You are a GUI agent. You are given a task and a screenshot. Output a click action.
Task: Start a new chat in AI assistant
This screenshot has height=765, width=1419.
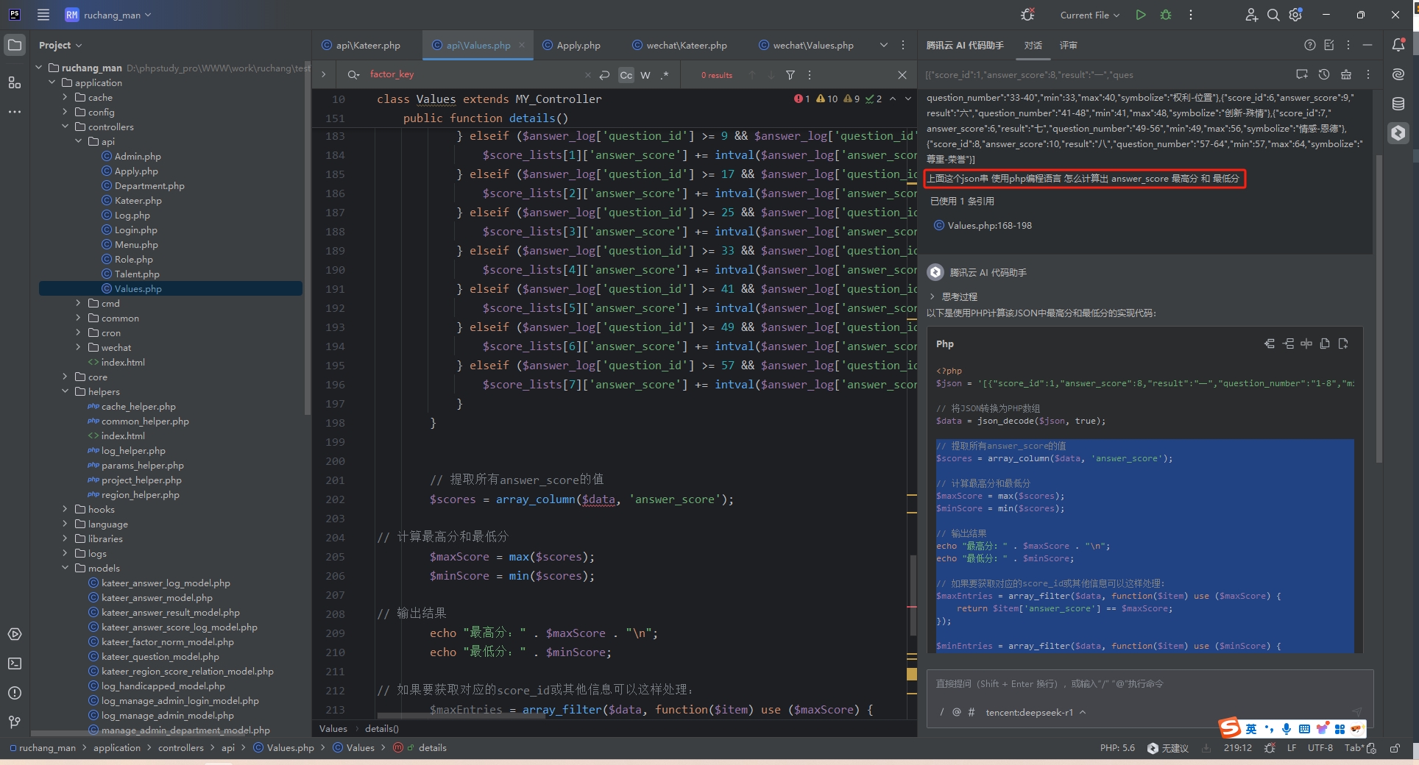point(1302,74)
